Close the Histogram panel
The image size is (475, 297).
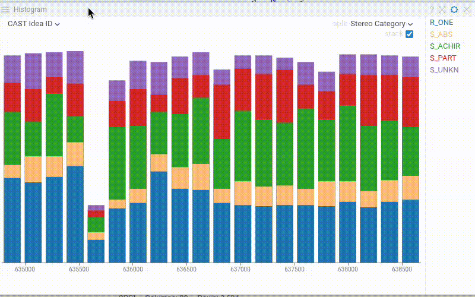click(465, 10)
